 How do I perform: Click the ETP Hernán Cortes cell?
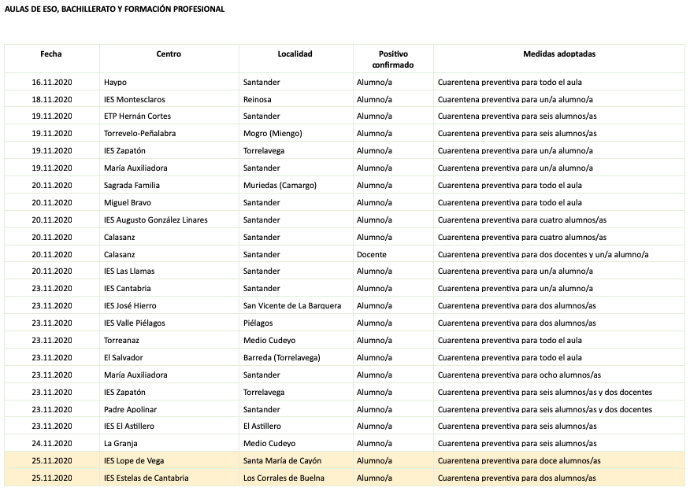click(x=137, y=116)
